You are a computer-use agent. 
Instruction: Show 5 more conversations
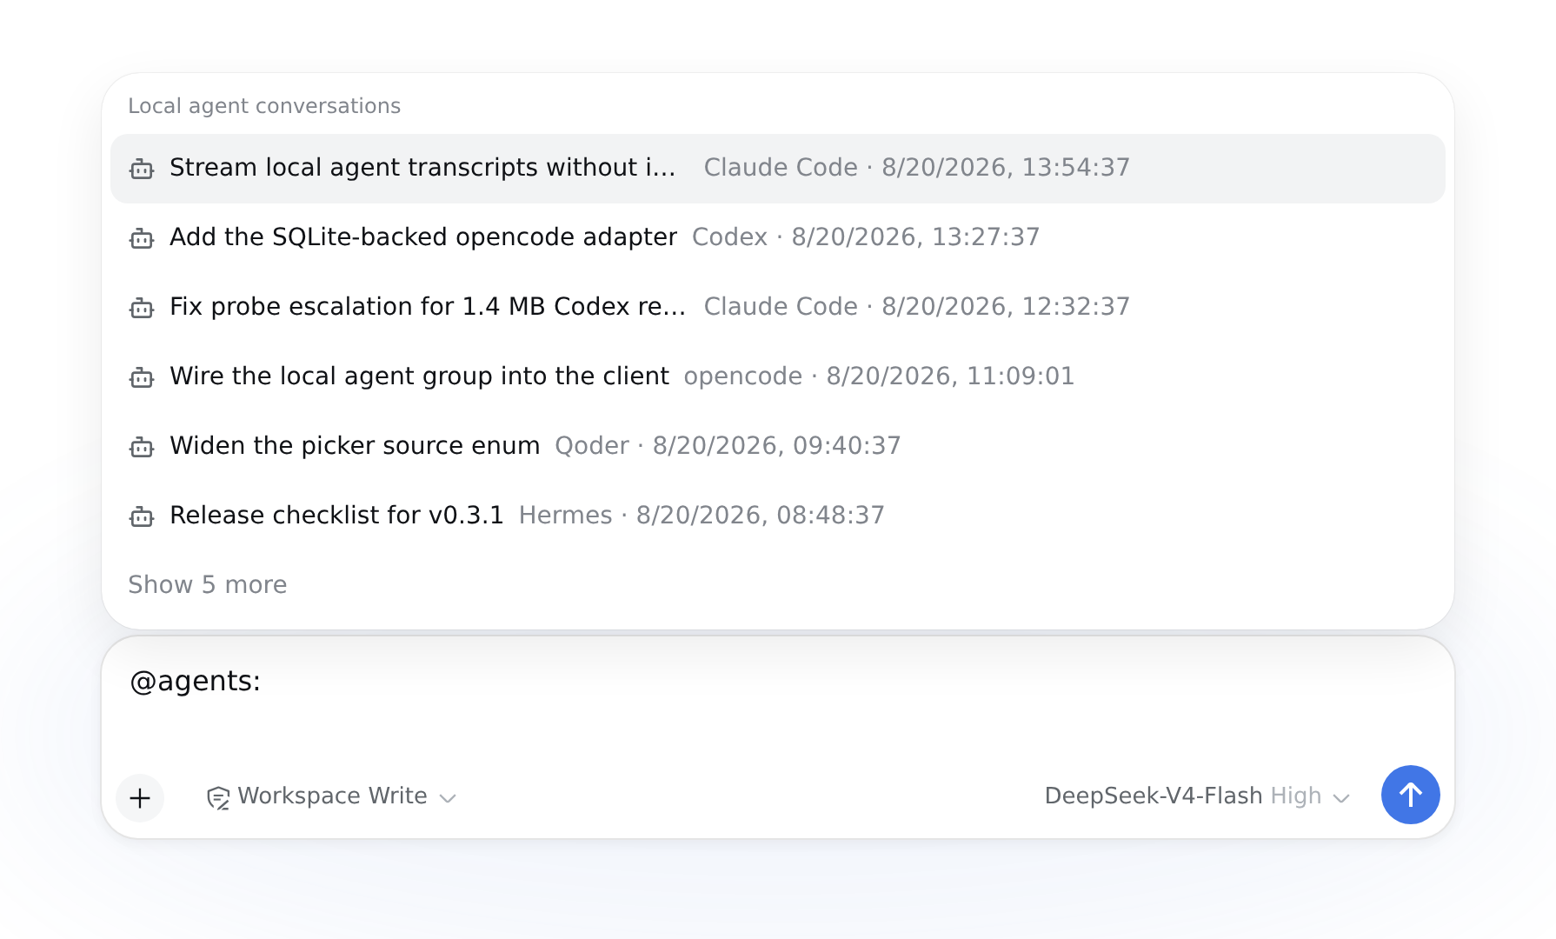tap(208, 584)
